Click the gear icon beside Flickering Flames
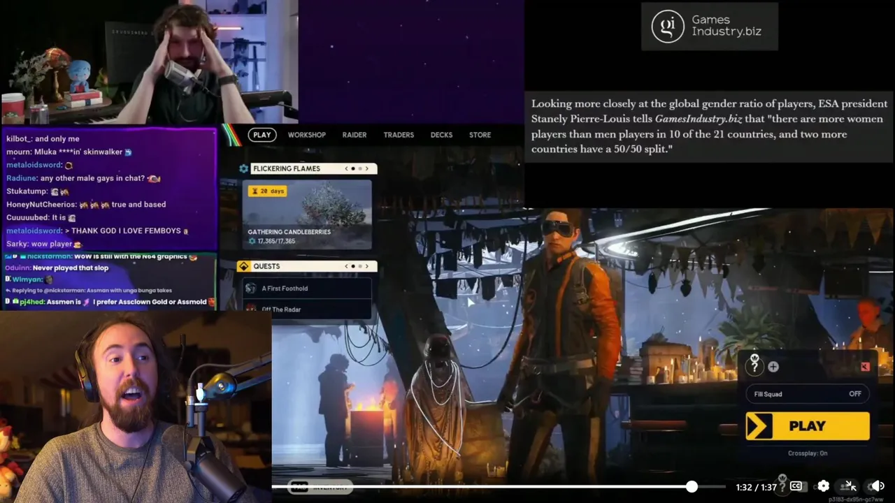This screenshot has height=503, width=895. [x=243, y=168]
